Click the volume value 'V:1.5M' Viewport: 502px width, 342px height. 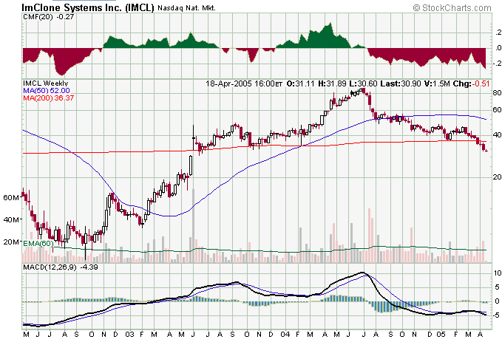[x=437, y=83]
